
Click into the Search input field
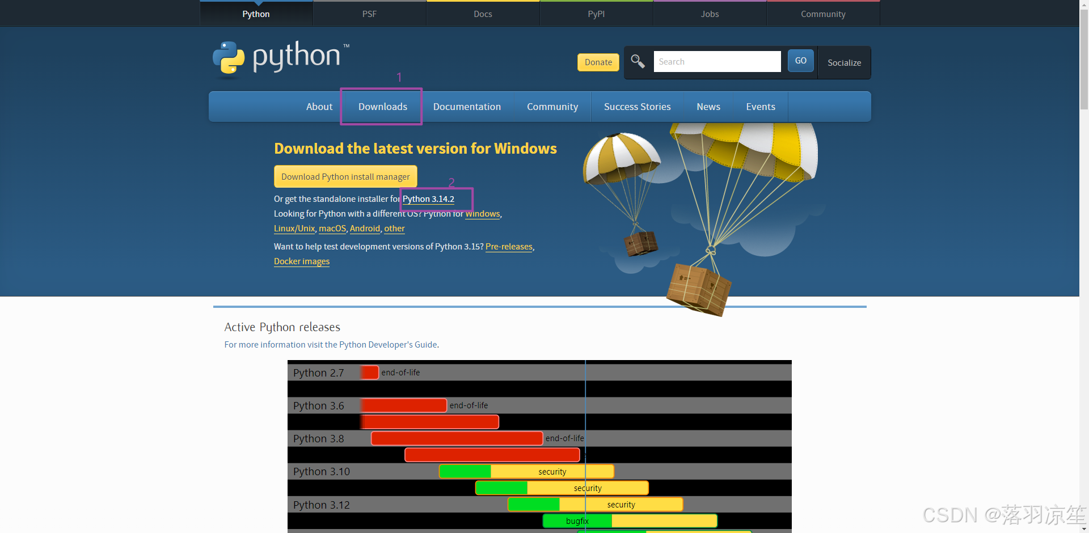(717, 61)
